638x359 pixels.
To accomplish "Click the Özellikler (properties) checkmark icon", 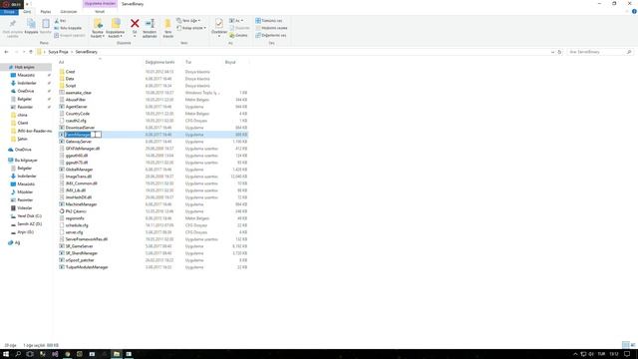I will click(219, 24).
